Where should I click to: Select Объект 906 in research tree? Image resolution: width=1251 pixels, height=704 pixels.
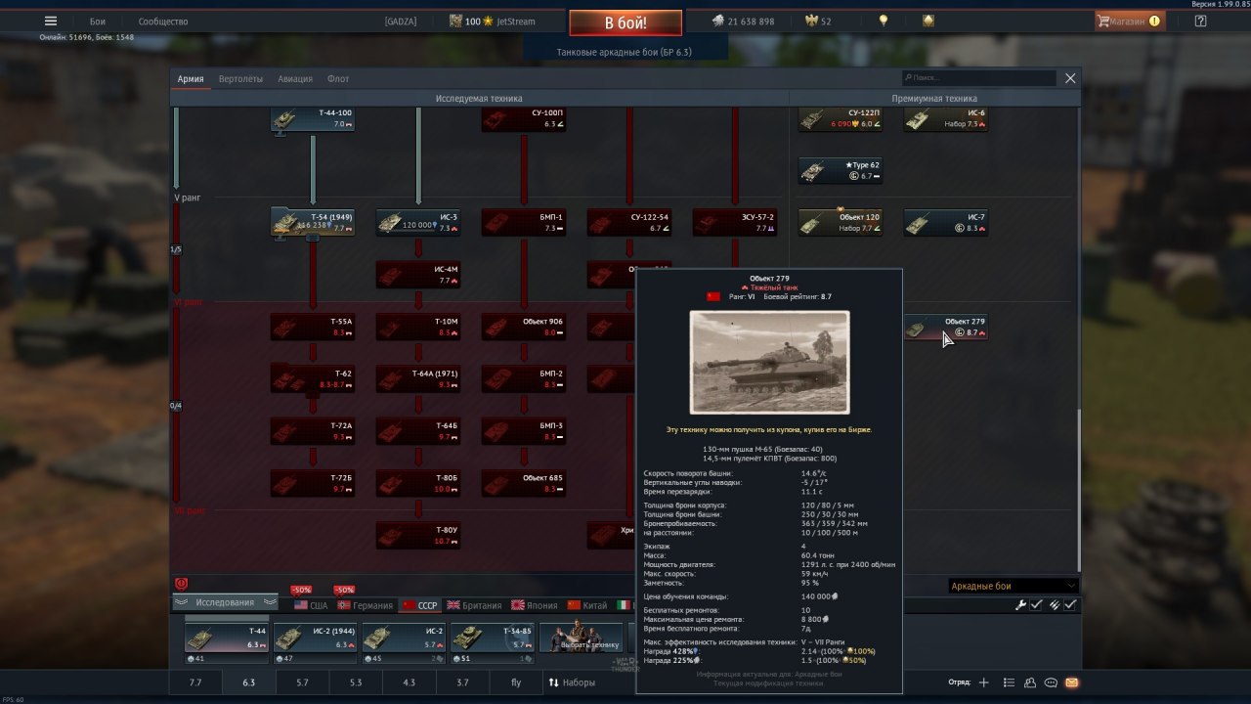[x=524, y=327]
